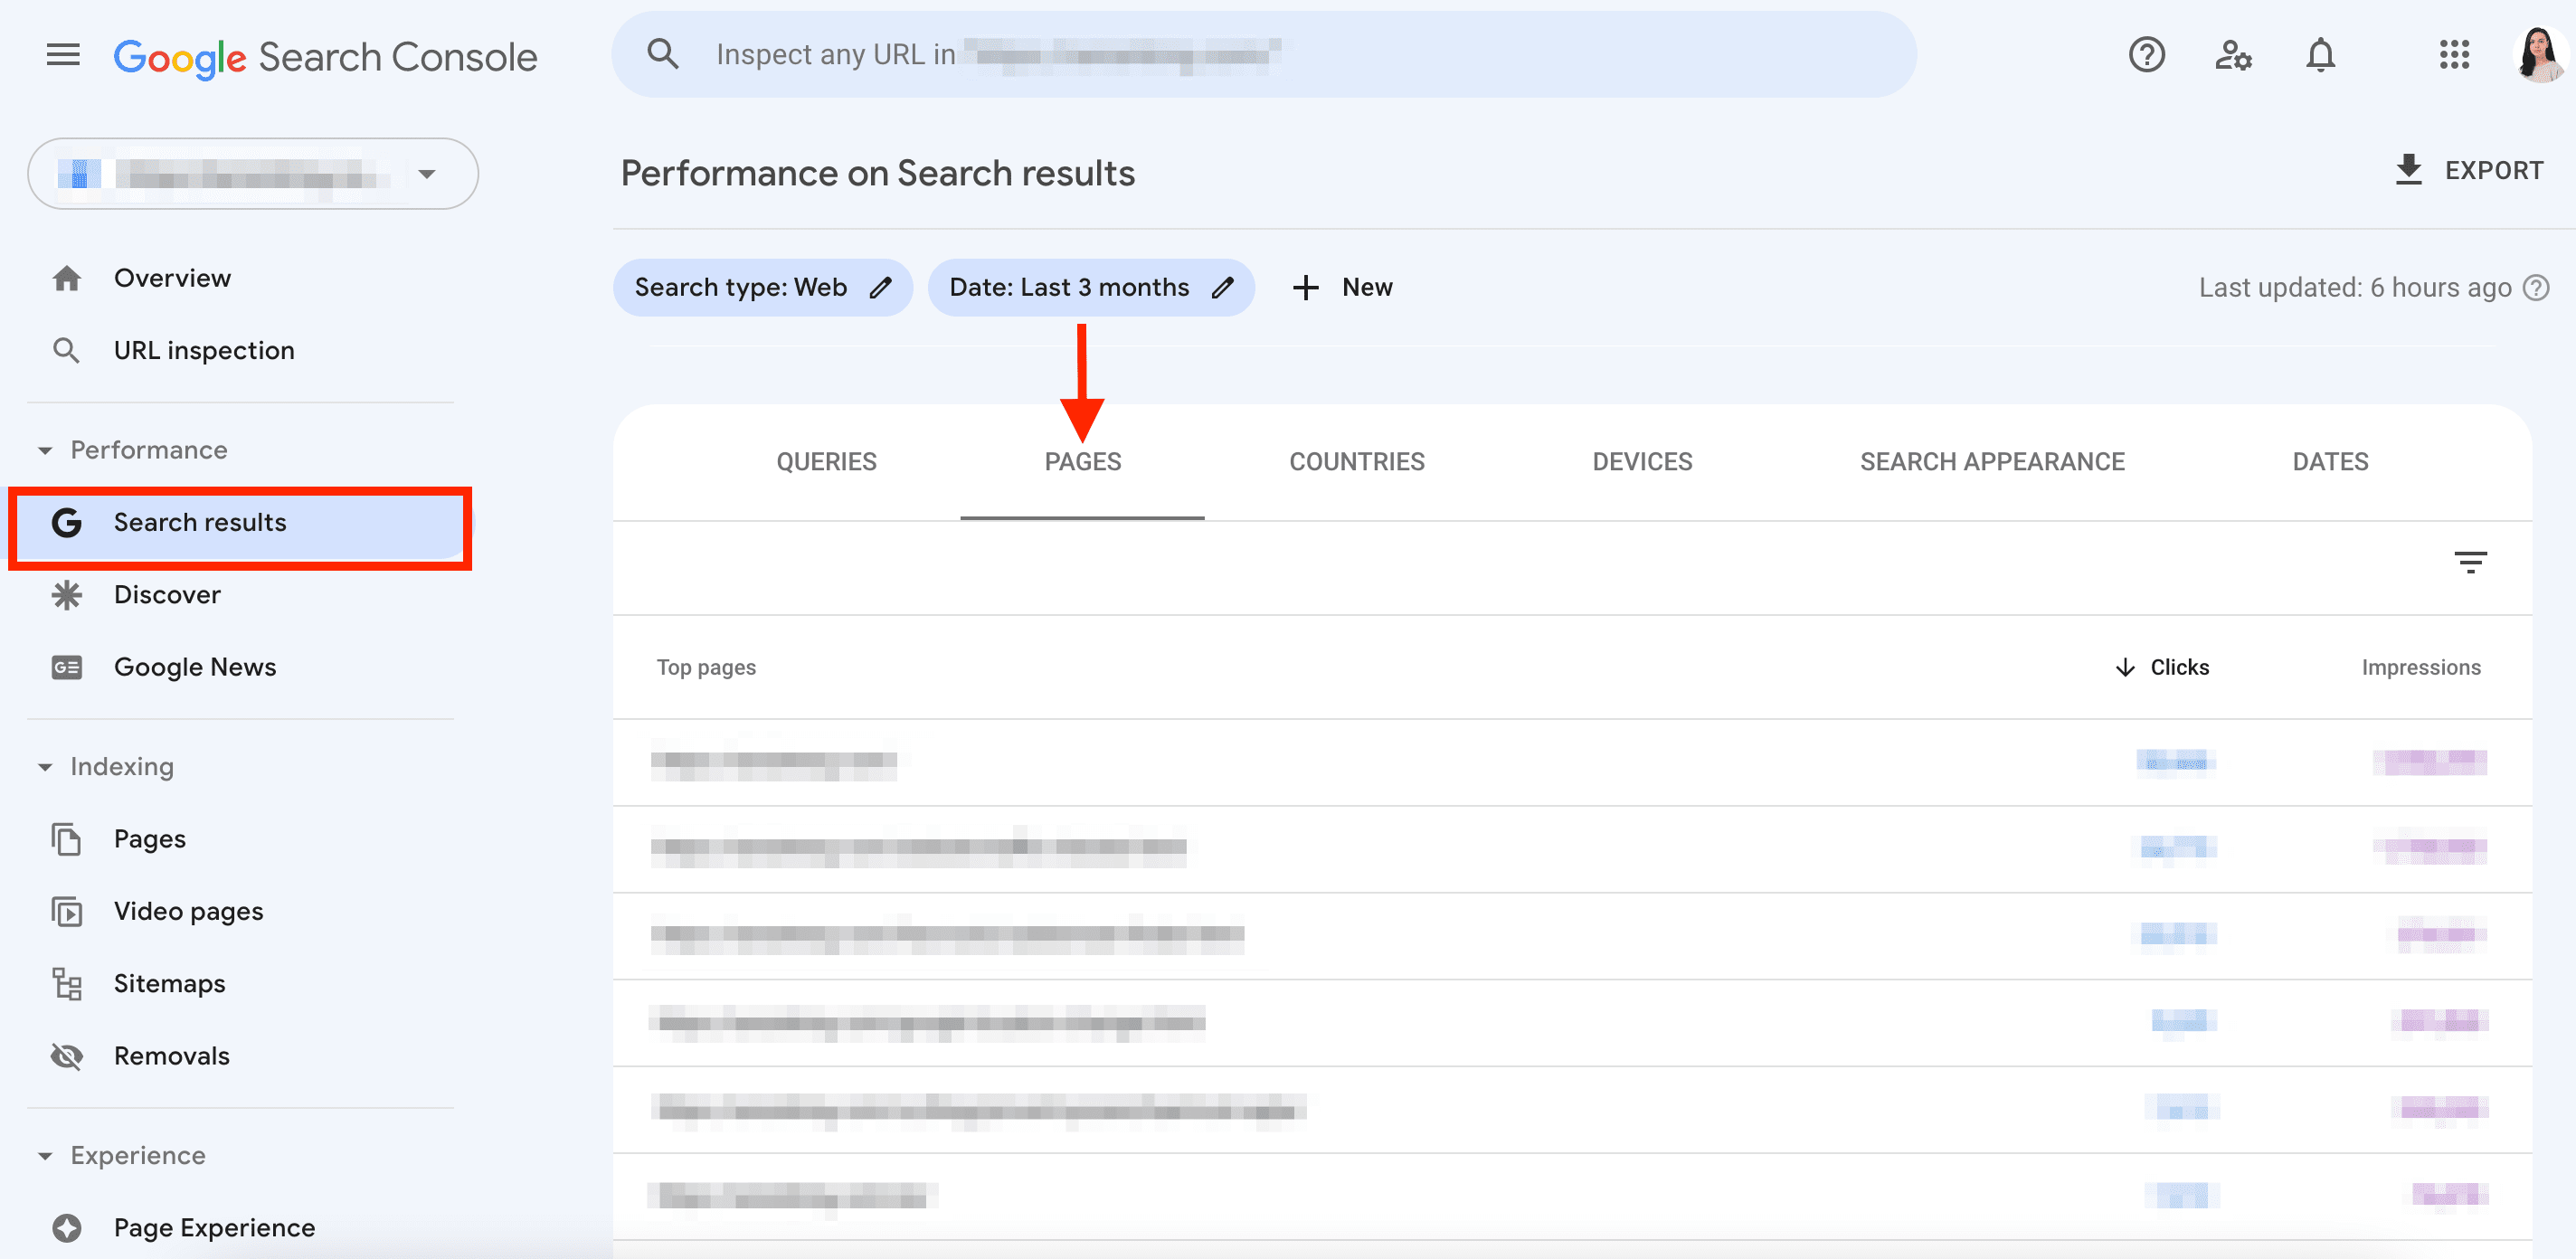Open the Page Experience report
Screen dimensions: 2576x1259
point(214,1227)
